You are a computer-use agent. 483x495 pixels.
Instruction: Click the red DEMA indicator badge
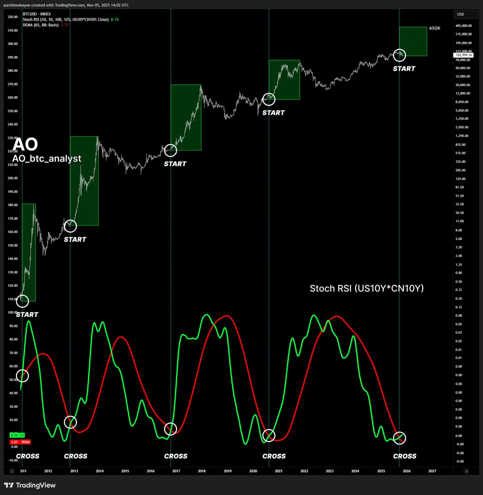[25, 441]
